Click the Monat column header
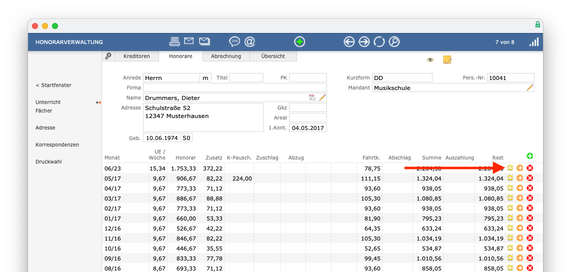 point(112,157)
